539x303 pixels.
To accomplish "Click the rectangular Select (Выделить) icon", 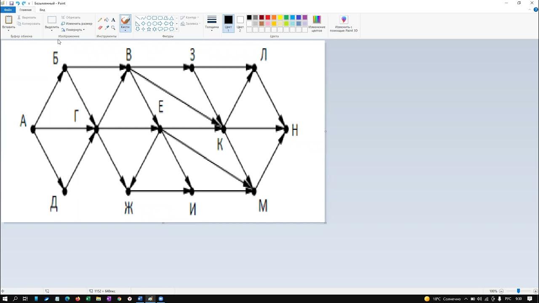I will click(52, 20).
